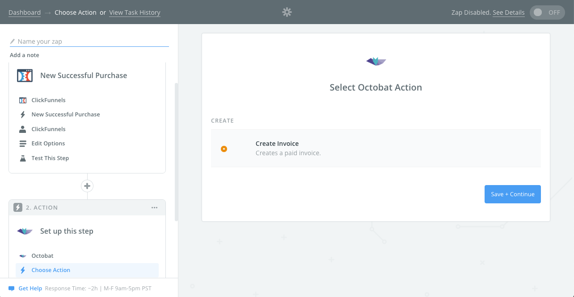Click the small ClickFunnels app icon row
The width and height of the screenshot is (574, 297).
23,100
